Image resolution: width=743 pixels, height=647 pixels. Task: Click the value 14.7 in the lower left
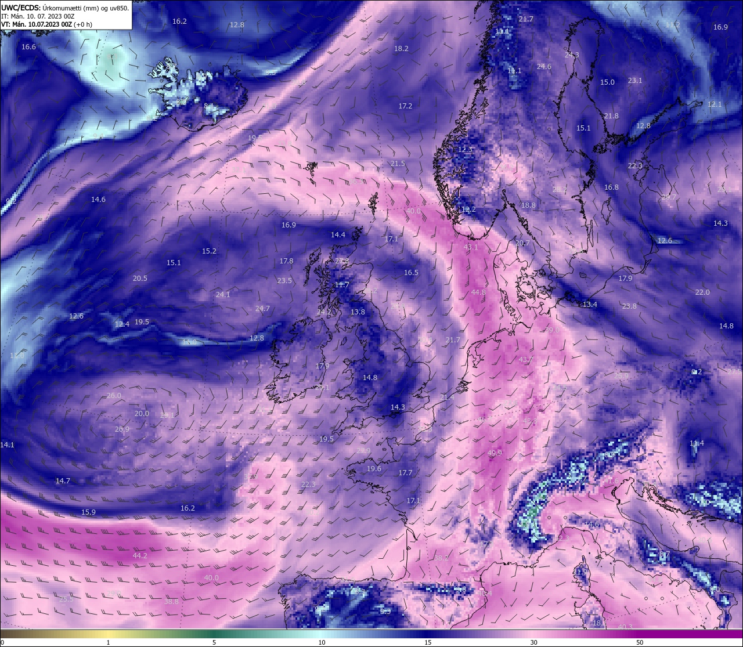coord(63,481)
